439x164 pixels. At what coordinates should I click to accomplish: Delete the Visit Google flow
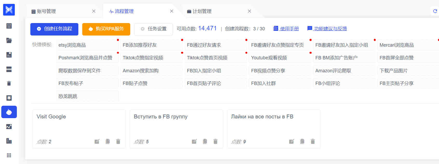118,141
